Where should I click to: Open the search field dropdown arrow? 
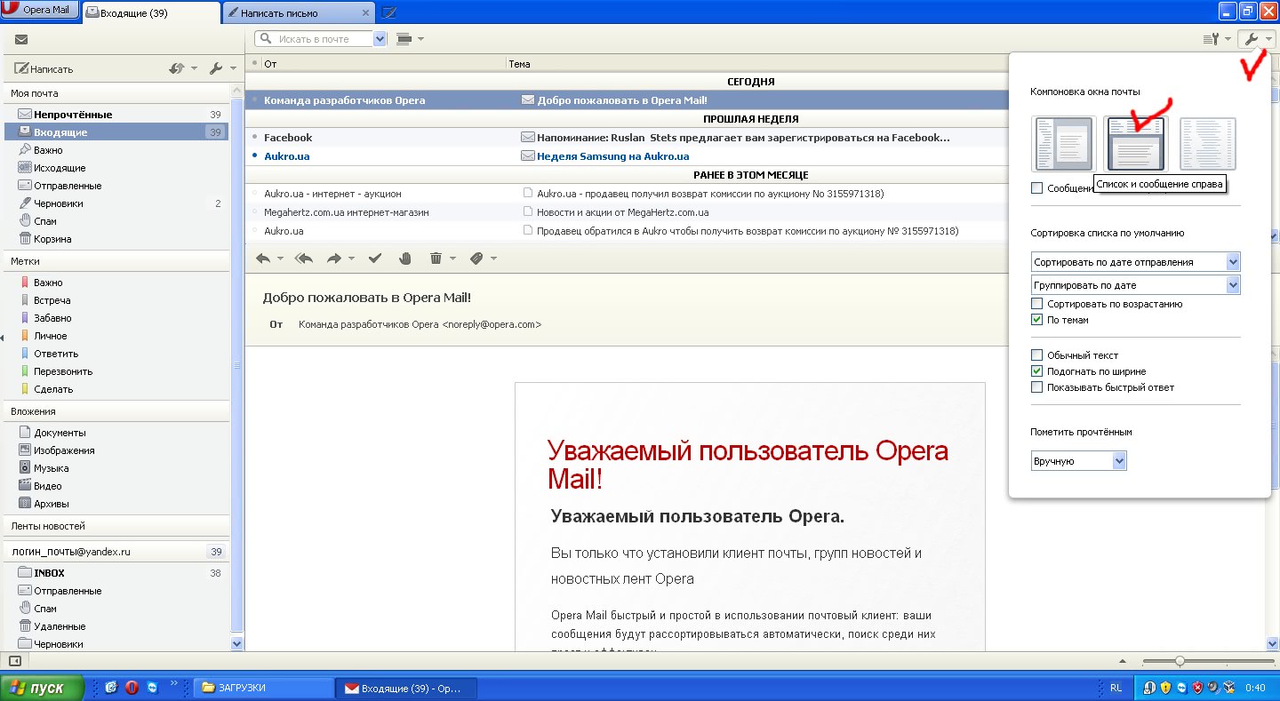point(380,39)
